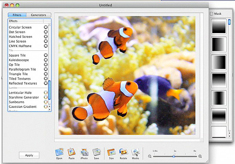Toggle the circle icon beside Sunbeams
235x164 pixels.
pyautogui.click(x=45, y=102)
